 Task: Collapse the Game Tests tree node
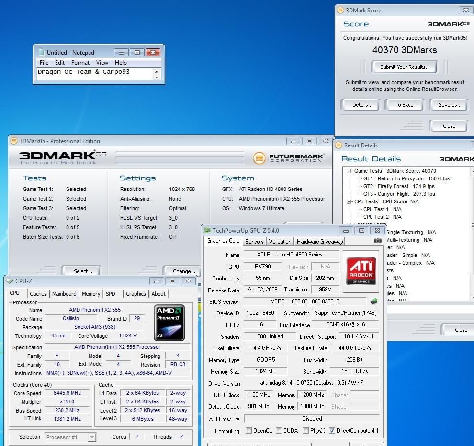(x=349, y=171)
